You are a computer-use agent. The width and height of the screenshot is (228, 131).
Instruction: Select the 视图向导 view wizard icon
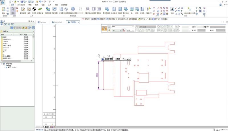(48, 10)
